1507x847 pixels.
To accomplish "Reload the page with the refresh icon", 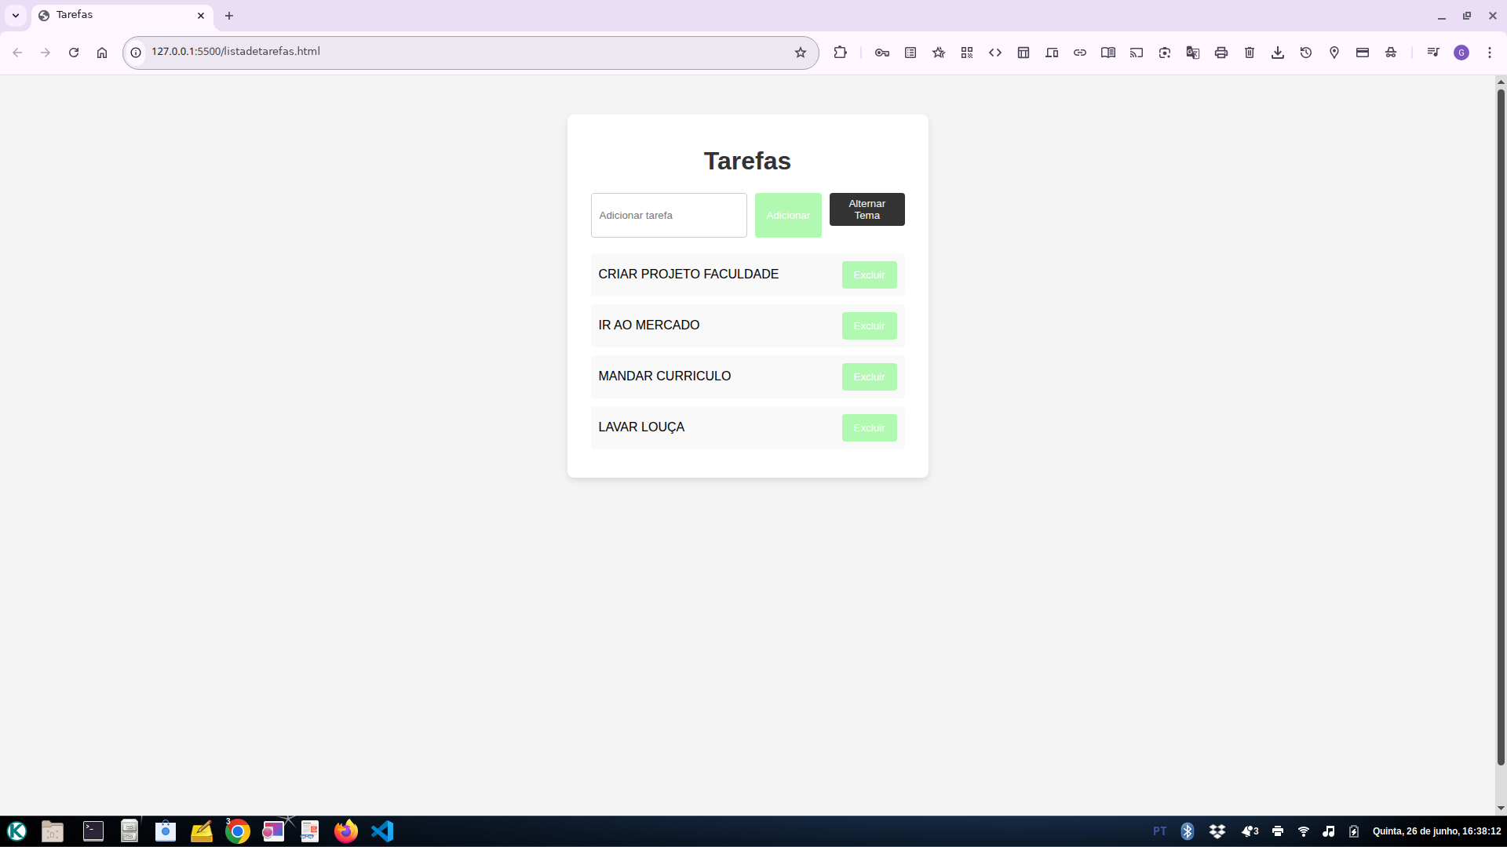I will coord(74,53).
